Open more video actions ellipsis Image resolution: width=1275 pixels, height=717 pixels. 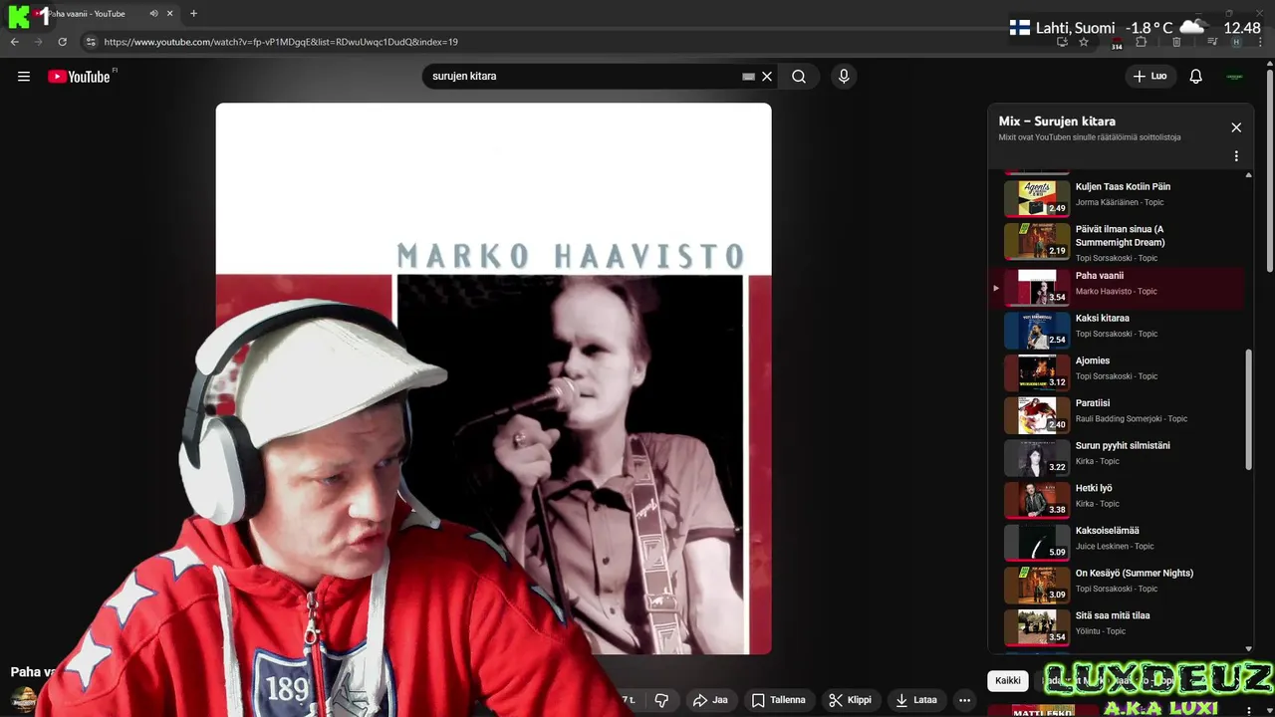point(964,700)
